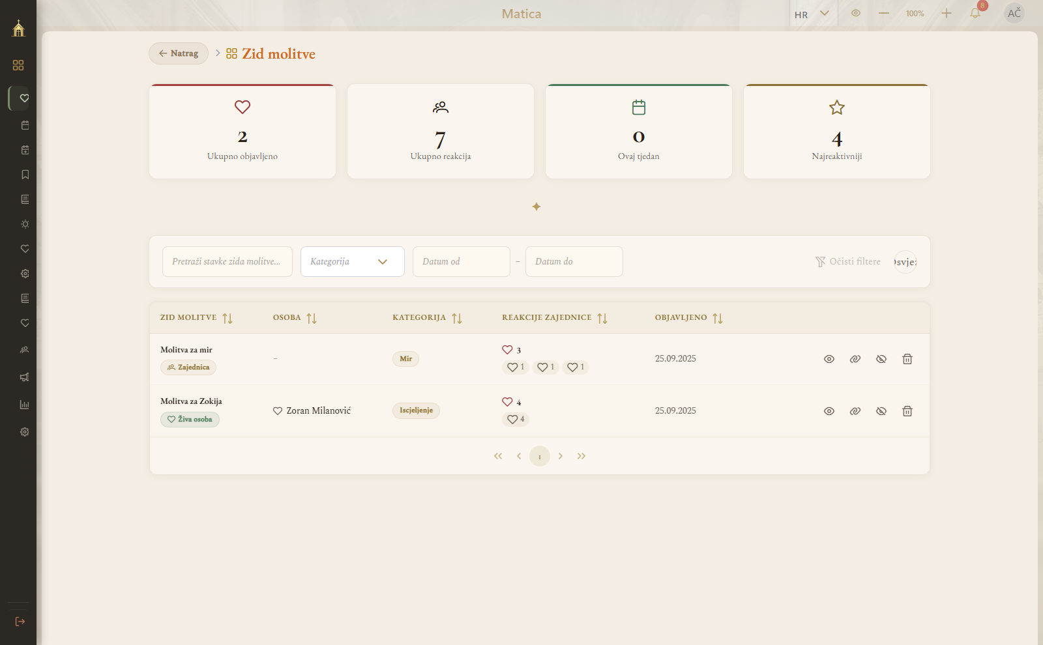
Task: Delete the Molitva za mir entry
Action: pyautogui.click(x=907, y=359)
